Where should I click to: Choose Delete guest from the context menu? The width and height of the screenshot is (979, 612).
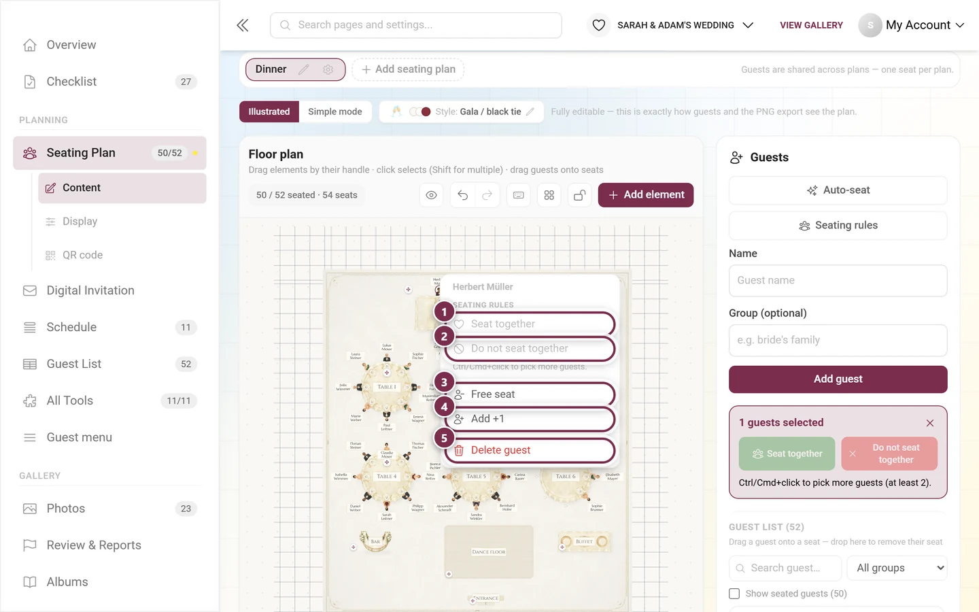530,450
